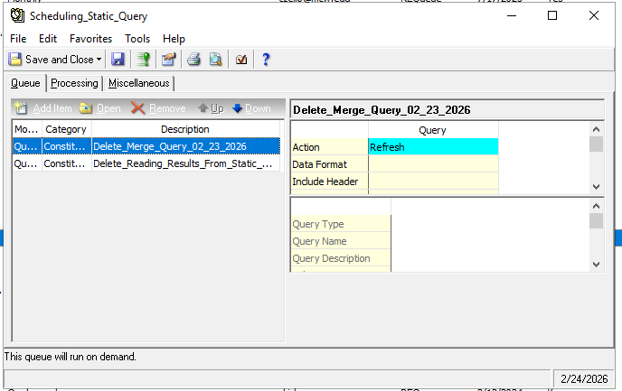This screenshot has height=391, width=622.
Task: Click the action grid scrollbar thumb
Action: [x=596, y=144]
